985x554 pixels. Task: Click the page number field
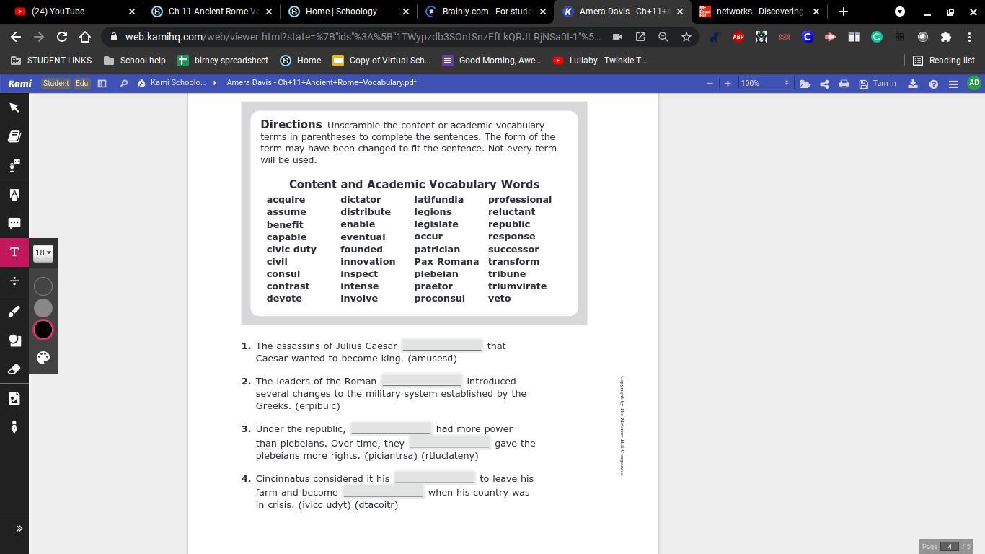tap(950, 547)
